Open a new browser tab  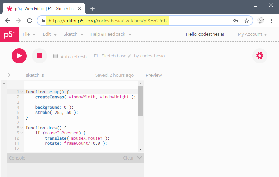tap(92, 9)
